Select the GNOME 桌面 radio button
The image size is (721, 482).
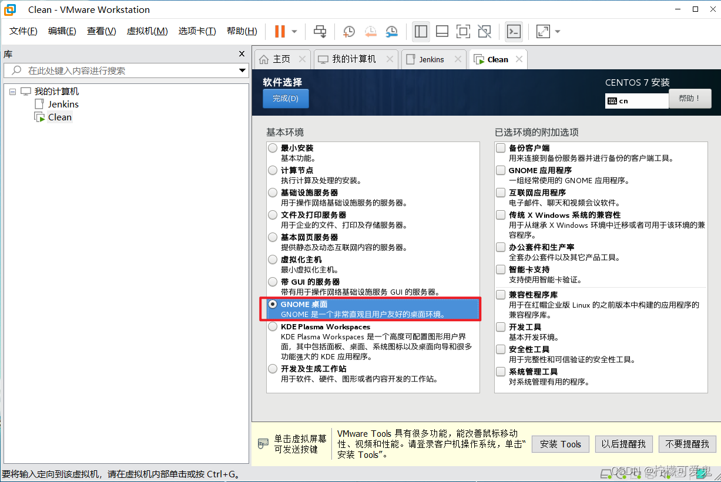[273, 304]
